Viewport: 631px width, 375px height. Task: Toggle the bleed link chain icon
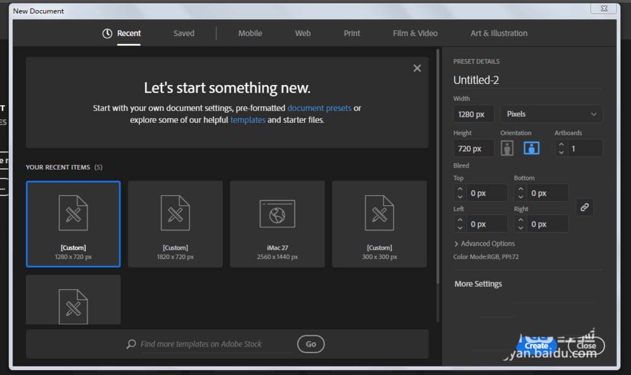[584, 207]
